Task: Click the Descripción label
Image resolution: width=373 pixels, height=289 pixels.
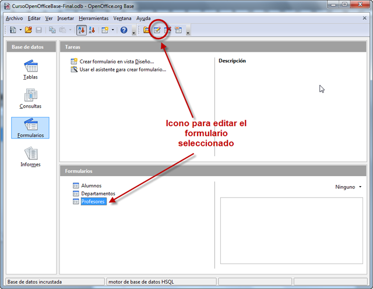Action: coord(232,60)
